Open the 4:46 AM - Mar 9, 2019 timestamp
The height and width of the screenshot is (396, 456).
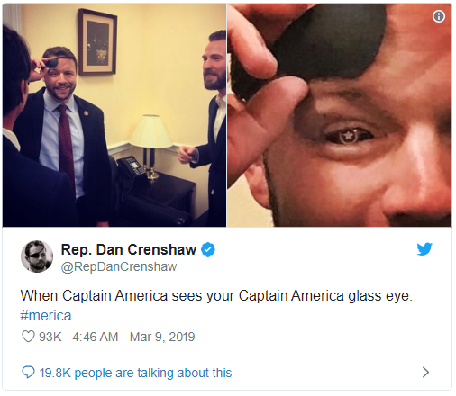[133, 337]
